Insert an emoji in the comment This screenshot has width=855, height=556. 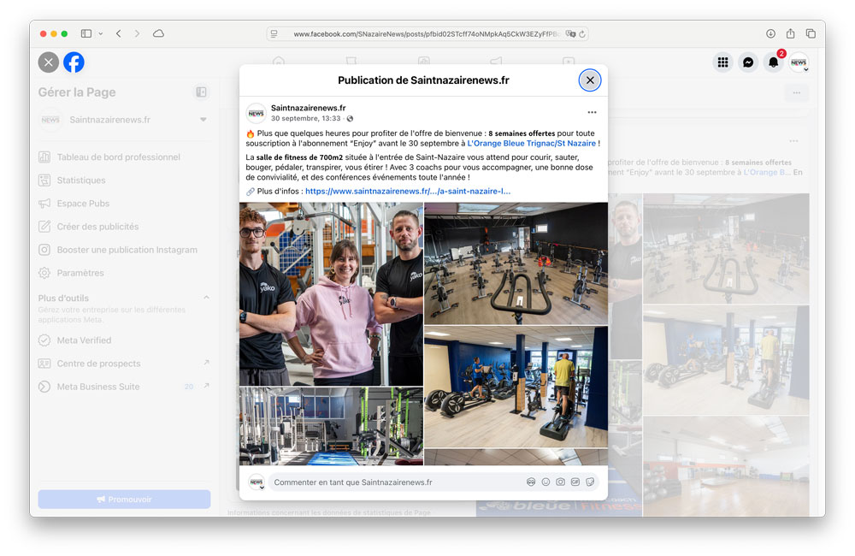click(545, 482)
